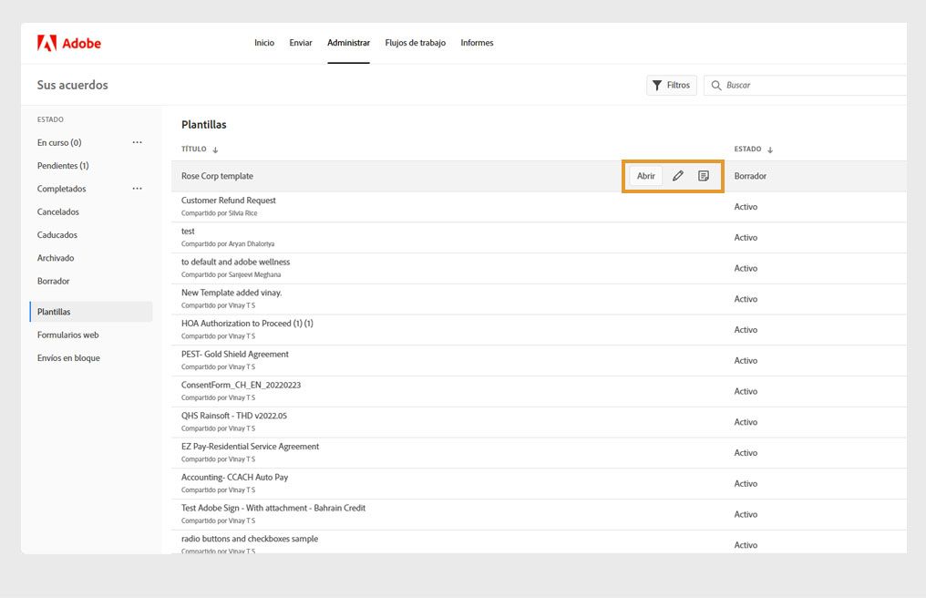Open the Flujos de trabajo tab
The width and height of the screenshot is (926, 598).
tap(416, 43)
